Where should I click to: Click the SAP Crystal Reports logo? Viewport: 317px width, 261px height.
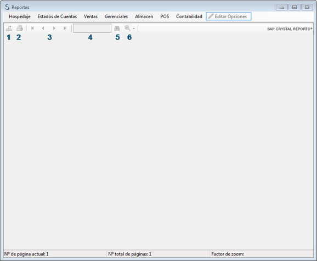(x=290, y=29)
